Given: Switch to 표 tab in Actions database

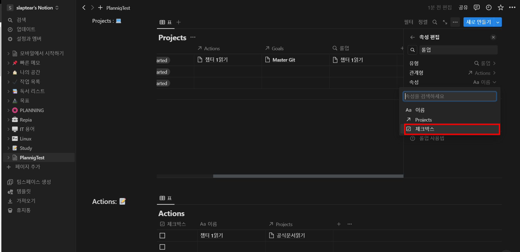Looking at the screenshot, I should click(x=166, y=198).
